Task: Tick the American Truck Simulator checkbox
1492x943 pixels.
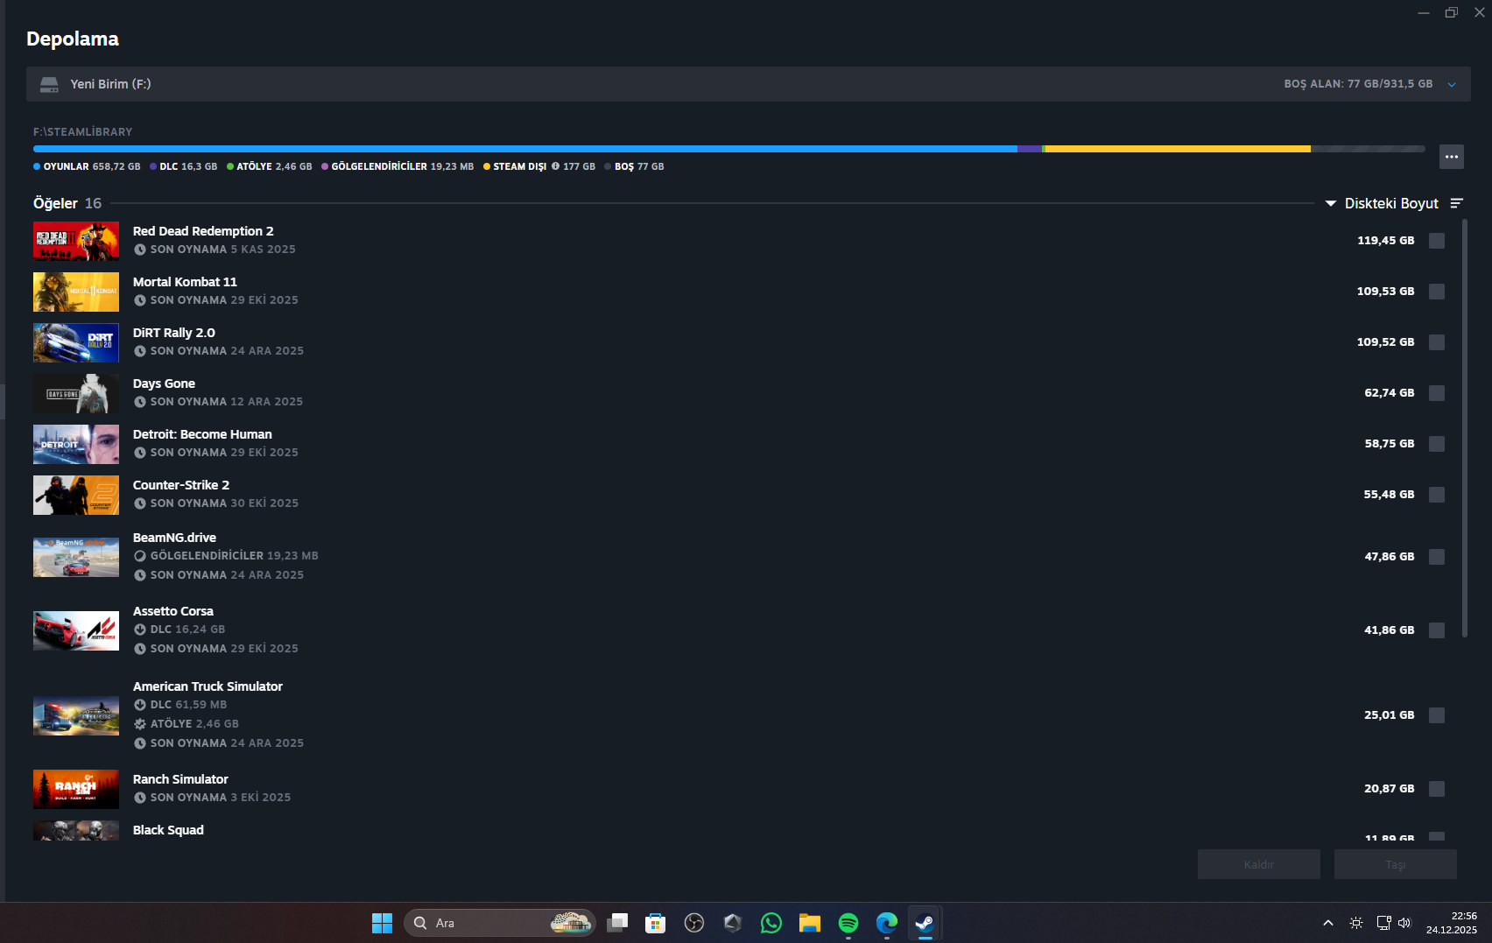Action: click(1437, 715)
